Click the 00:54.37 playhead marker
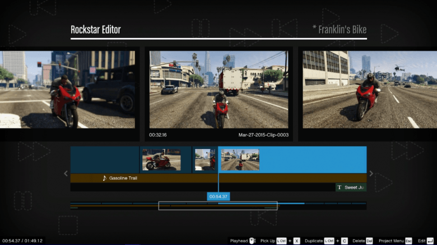Image resolution: width=437 pixels, height=245 pixels. tap(218, 196)
